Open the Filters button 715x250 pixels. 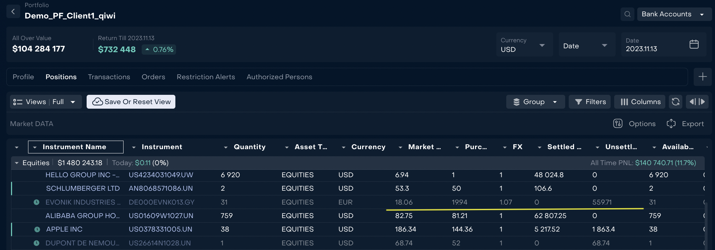coord(590,102)
